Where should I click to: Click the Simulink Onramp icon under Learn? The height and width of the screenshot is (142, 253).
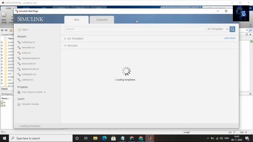19,104
